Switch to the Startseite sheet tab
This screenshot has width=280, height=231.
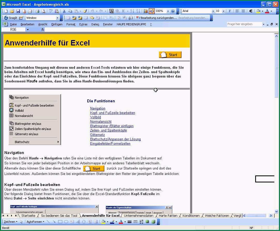click(28, 216)
